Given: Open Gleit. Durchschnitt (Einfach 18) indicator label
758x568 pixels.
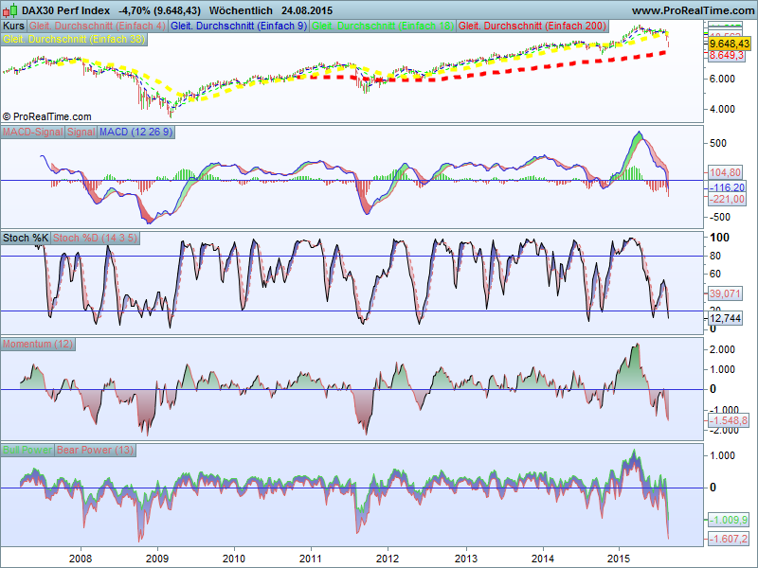Looking at the screenshot, I should (x=383, y=27).
